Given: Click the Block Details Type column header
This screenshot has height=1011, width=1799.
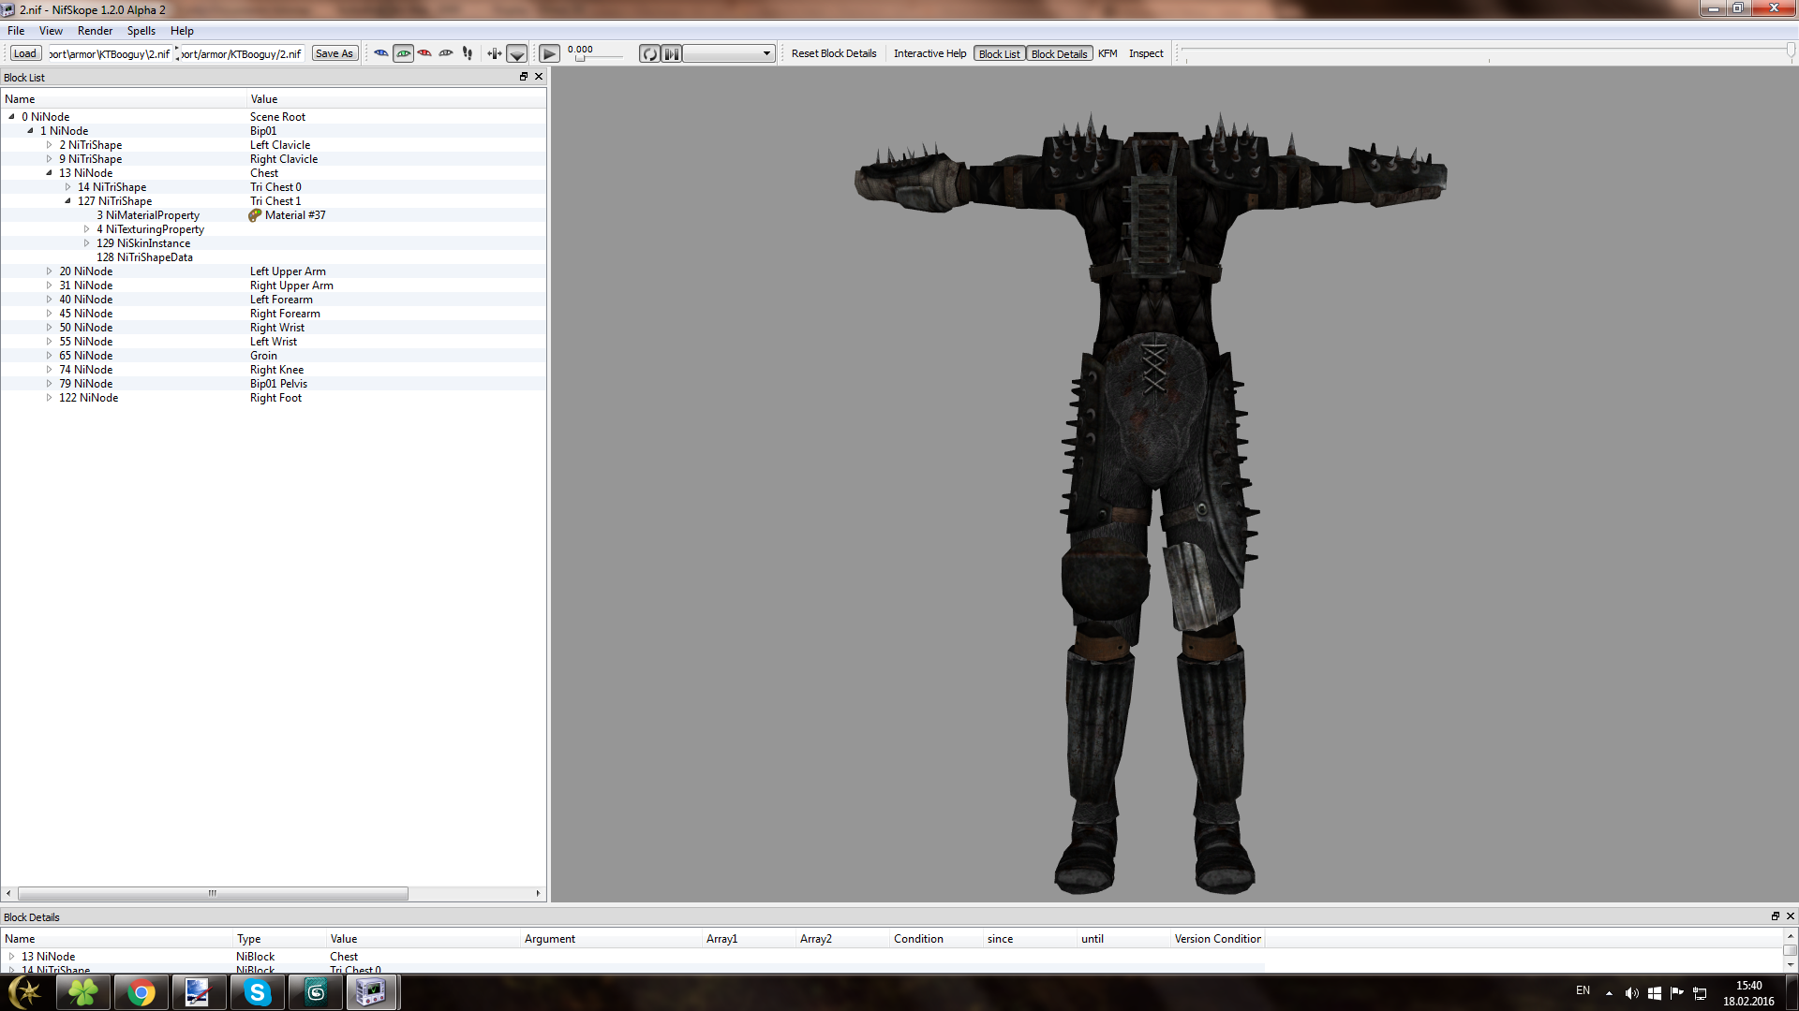Looking at the screenshot, I should coord(279,939).
